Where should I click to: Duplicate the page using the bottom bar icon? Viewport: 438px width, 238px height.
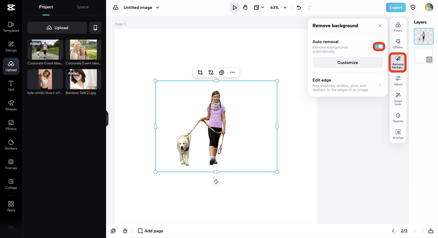(x=113, y=231)
